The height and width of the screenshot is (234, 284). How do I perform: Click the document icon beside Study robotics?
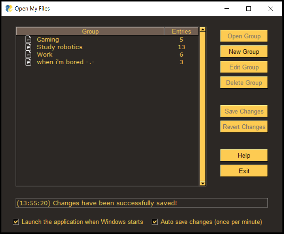coord(28,47)
